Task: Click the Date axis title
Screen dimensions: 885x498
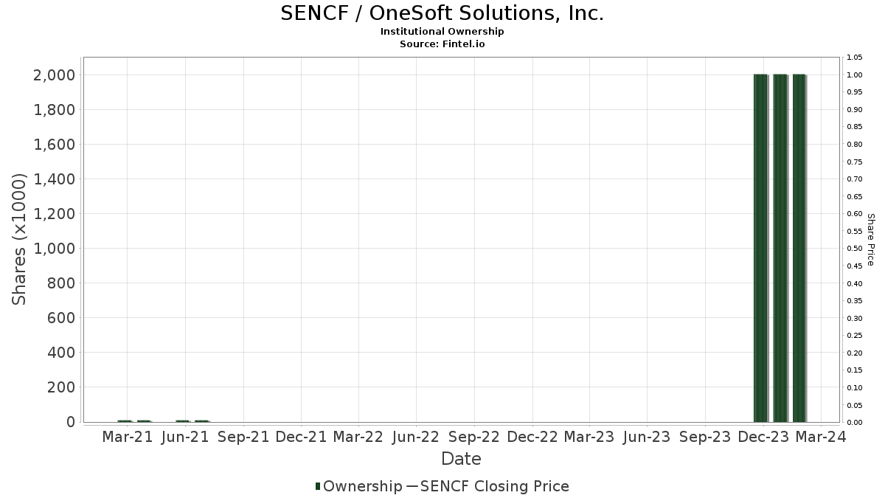Action: (462, 459)
